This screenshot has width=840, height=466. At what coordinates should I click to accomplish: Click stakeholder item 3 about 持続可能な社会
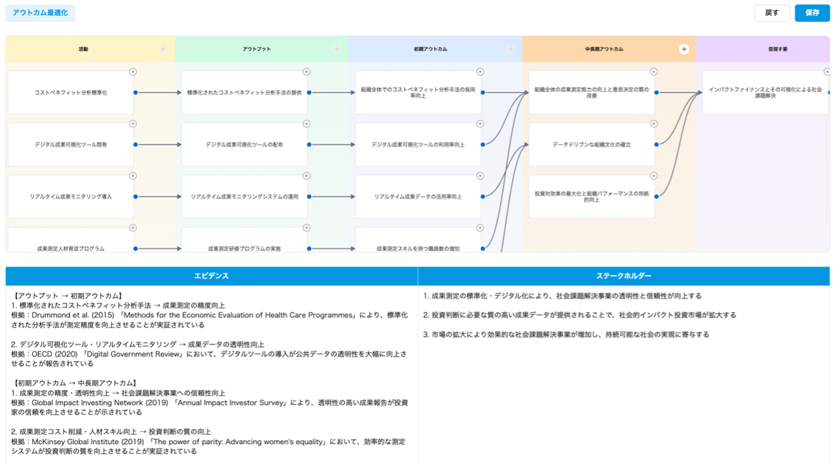566,335
